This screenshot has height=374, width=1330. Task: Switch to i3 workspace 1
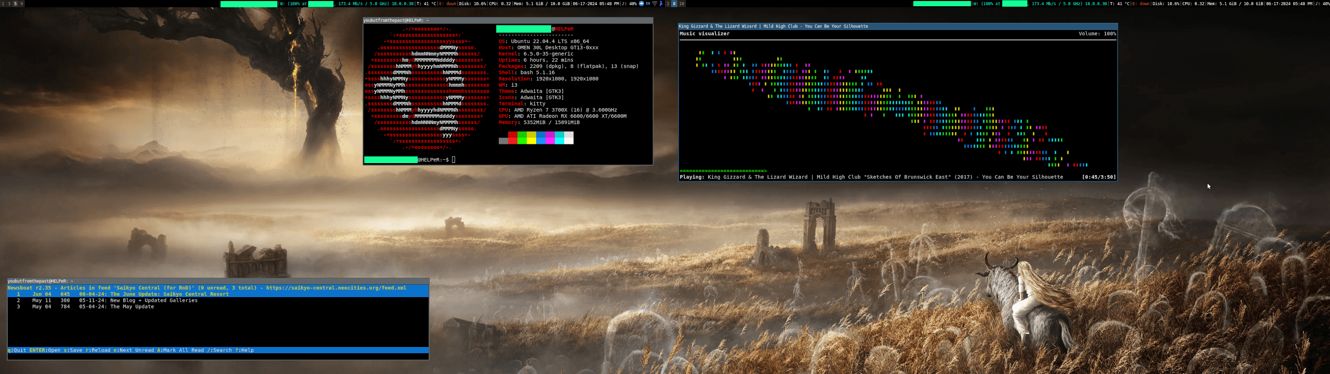pos(3,4)
